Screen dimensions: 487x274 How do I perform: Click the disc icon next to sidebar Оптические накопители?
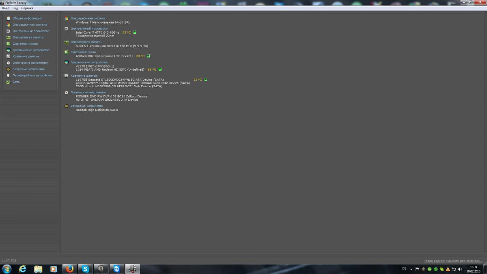pos(8,63)
